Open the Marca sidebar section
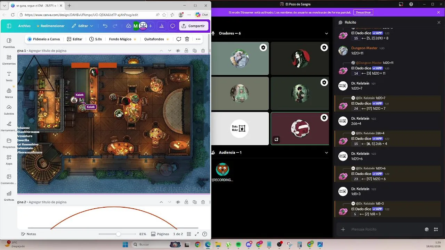The image size is (445, 250). click(x=9, y=93)
